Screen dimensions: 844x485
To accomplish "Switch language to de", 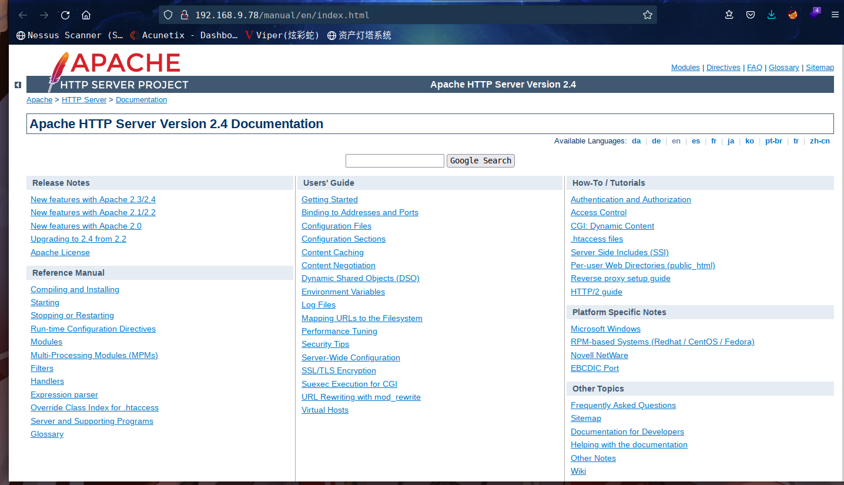I will (x=656, y=141).
